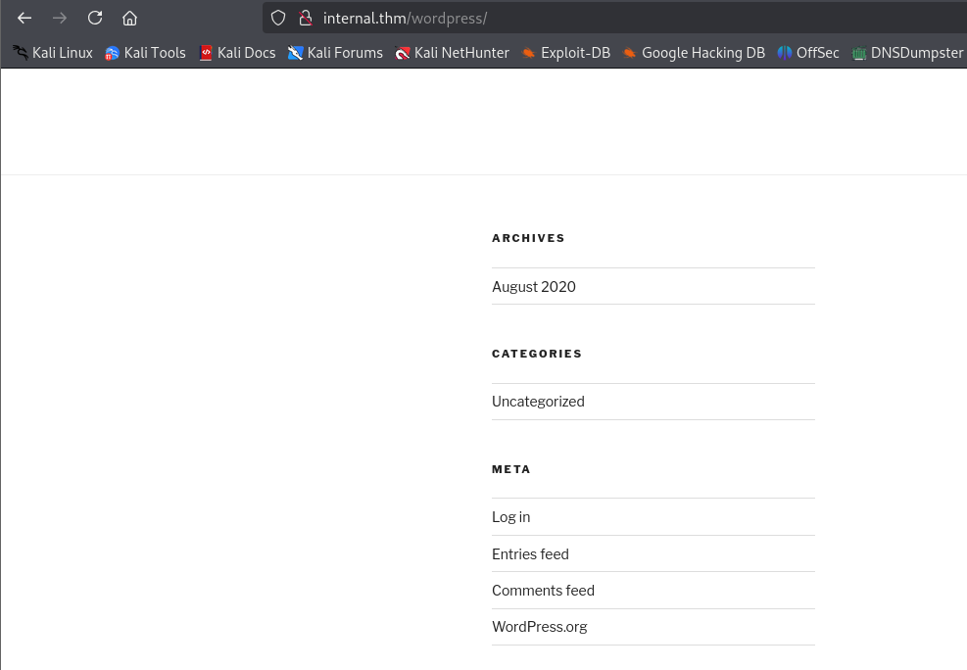Open the Kali Linux bookmark
The height and width of the screenshot is (670, 967).
[53, 53]
